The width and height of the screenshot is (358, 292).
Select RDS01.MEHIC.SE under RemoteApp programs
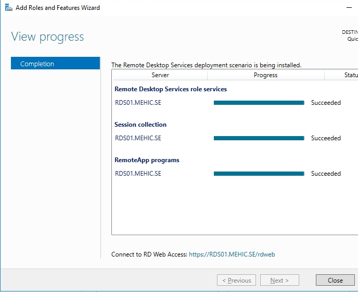(x=138, y=174)
